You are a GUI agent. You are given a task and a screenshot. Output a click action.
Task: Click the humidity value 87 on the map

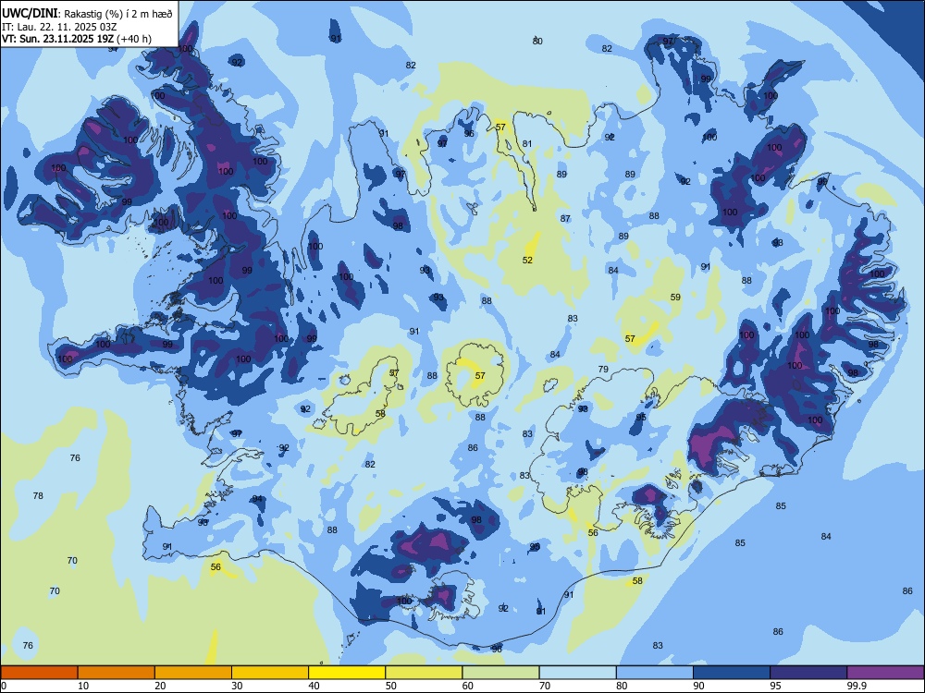tap(565, 219)
